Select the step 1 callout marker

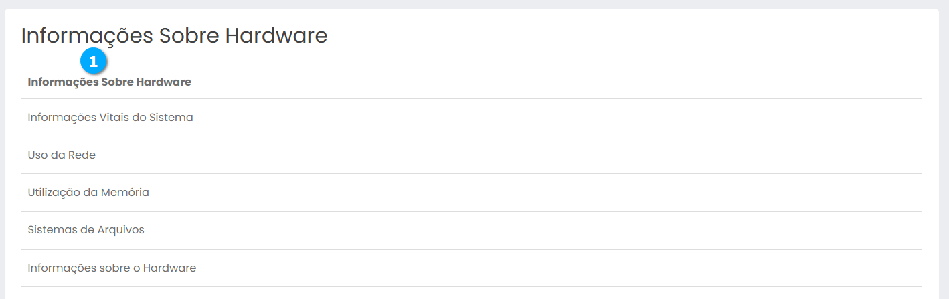pyautogui.click(x=94, y=62)
